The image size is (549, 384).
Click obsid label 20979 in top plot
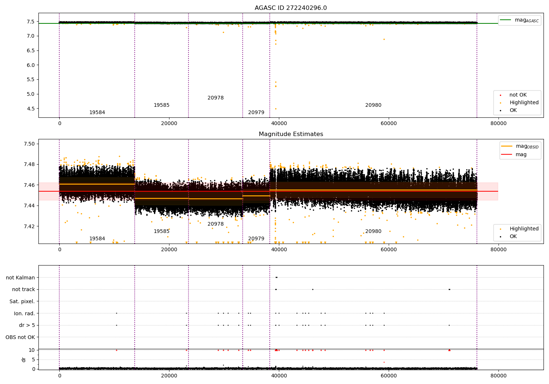tap(256, 112)
